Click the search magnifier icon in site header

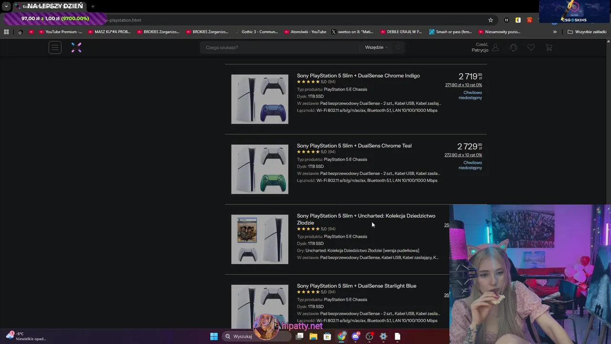[x=399, y=47]
